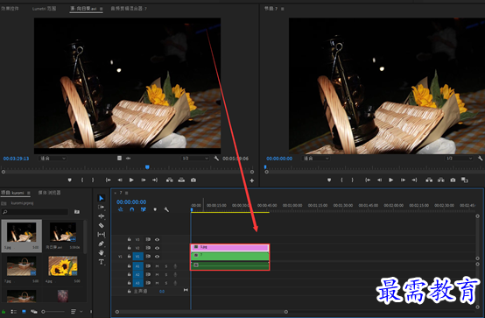485x318 pixels.
Task: Open the Project panel sort icons dropdown
Action: pos(76,312)
